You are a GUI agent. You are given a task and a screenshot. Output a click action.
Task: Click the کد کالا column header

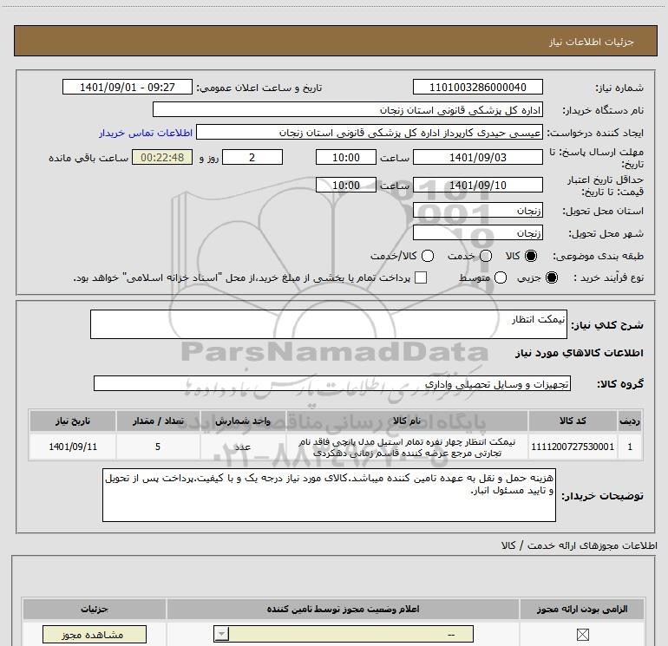[x=573, y=421]
